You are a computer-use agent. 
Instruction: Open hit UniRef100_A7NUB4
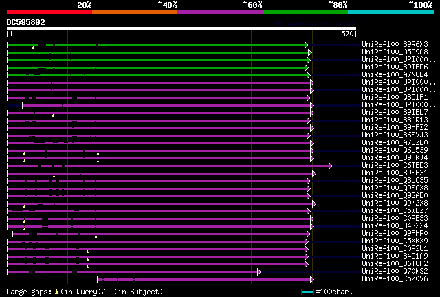[x=395, y=74]
